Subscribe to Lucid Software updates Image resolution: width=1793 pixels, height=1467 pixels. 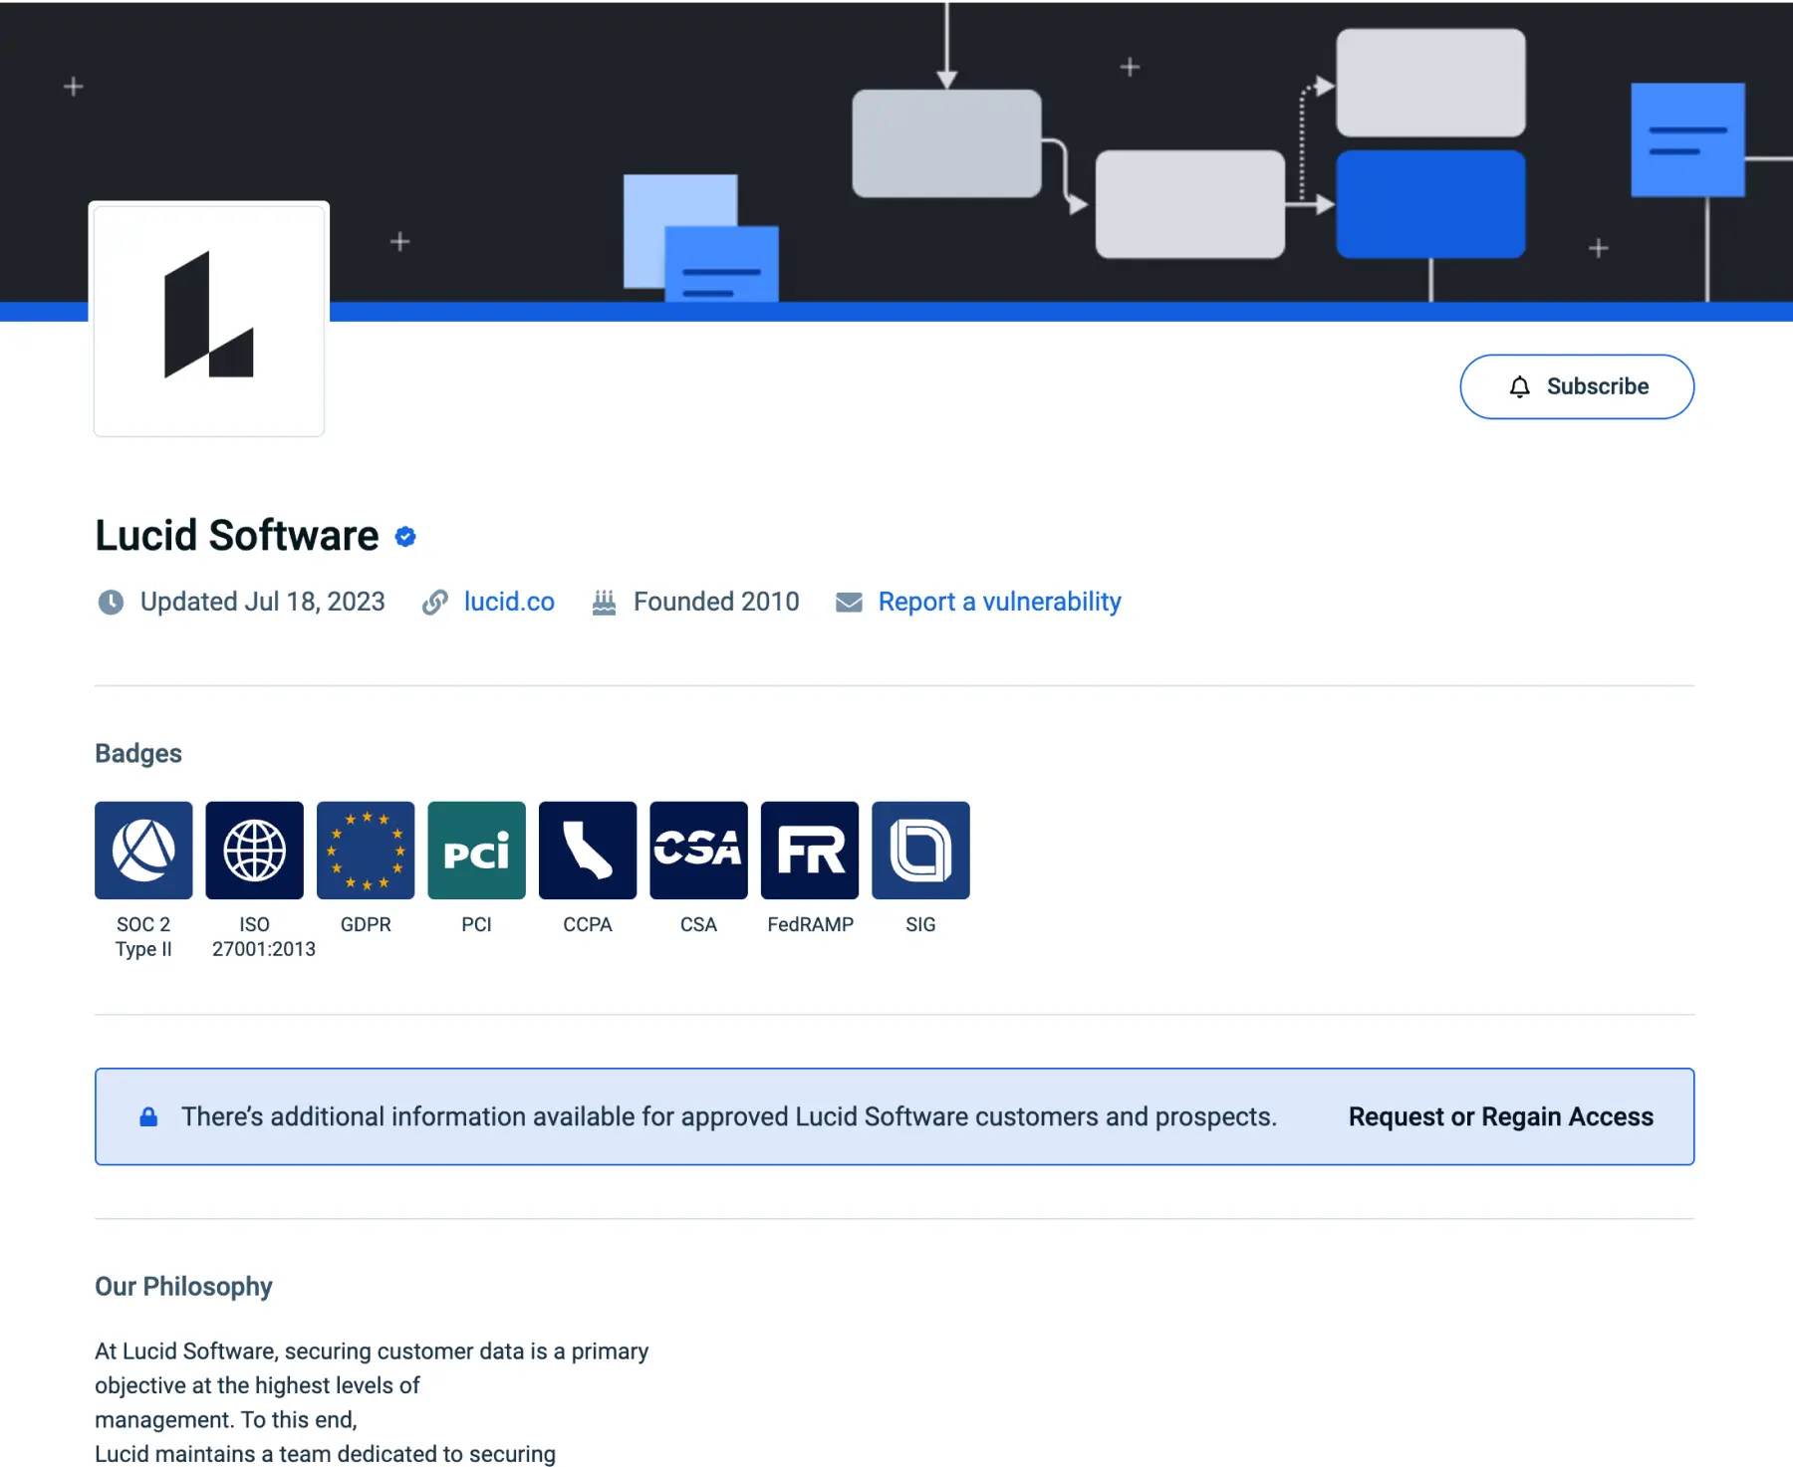[x=1577, y=386]
